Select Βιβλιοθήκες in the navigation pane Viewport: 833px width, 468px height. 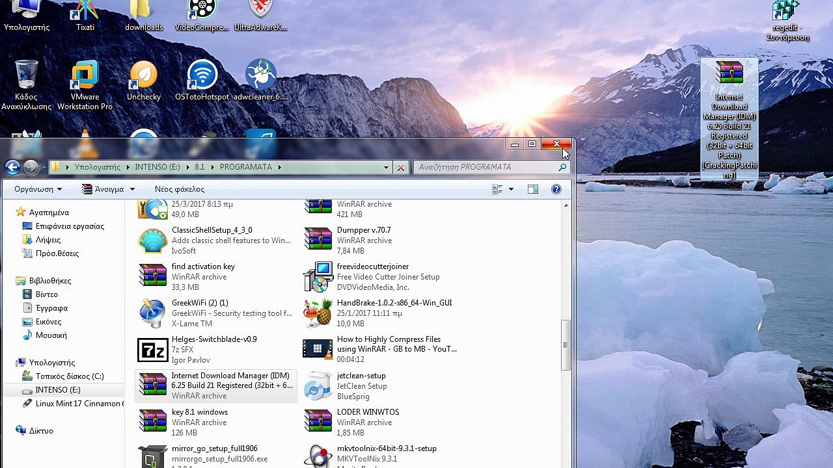(x=50, y=281)
